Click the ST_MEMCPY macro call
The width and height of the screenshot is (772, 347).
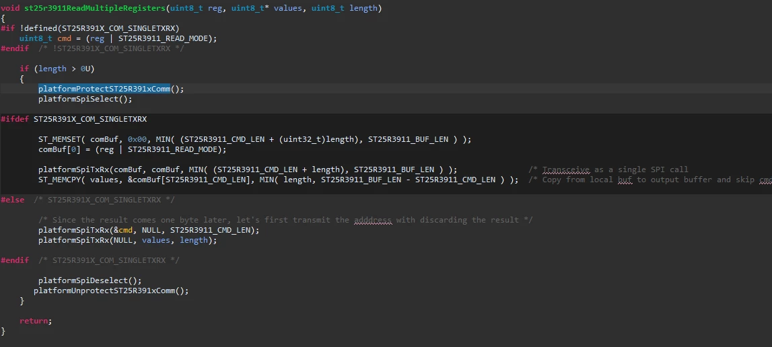[278, 180]
